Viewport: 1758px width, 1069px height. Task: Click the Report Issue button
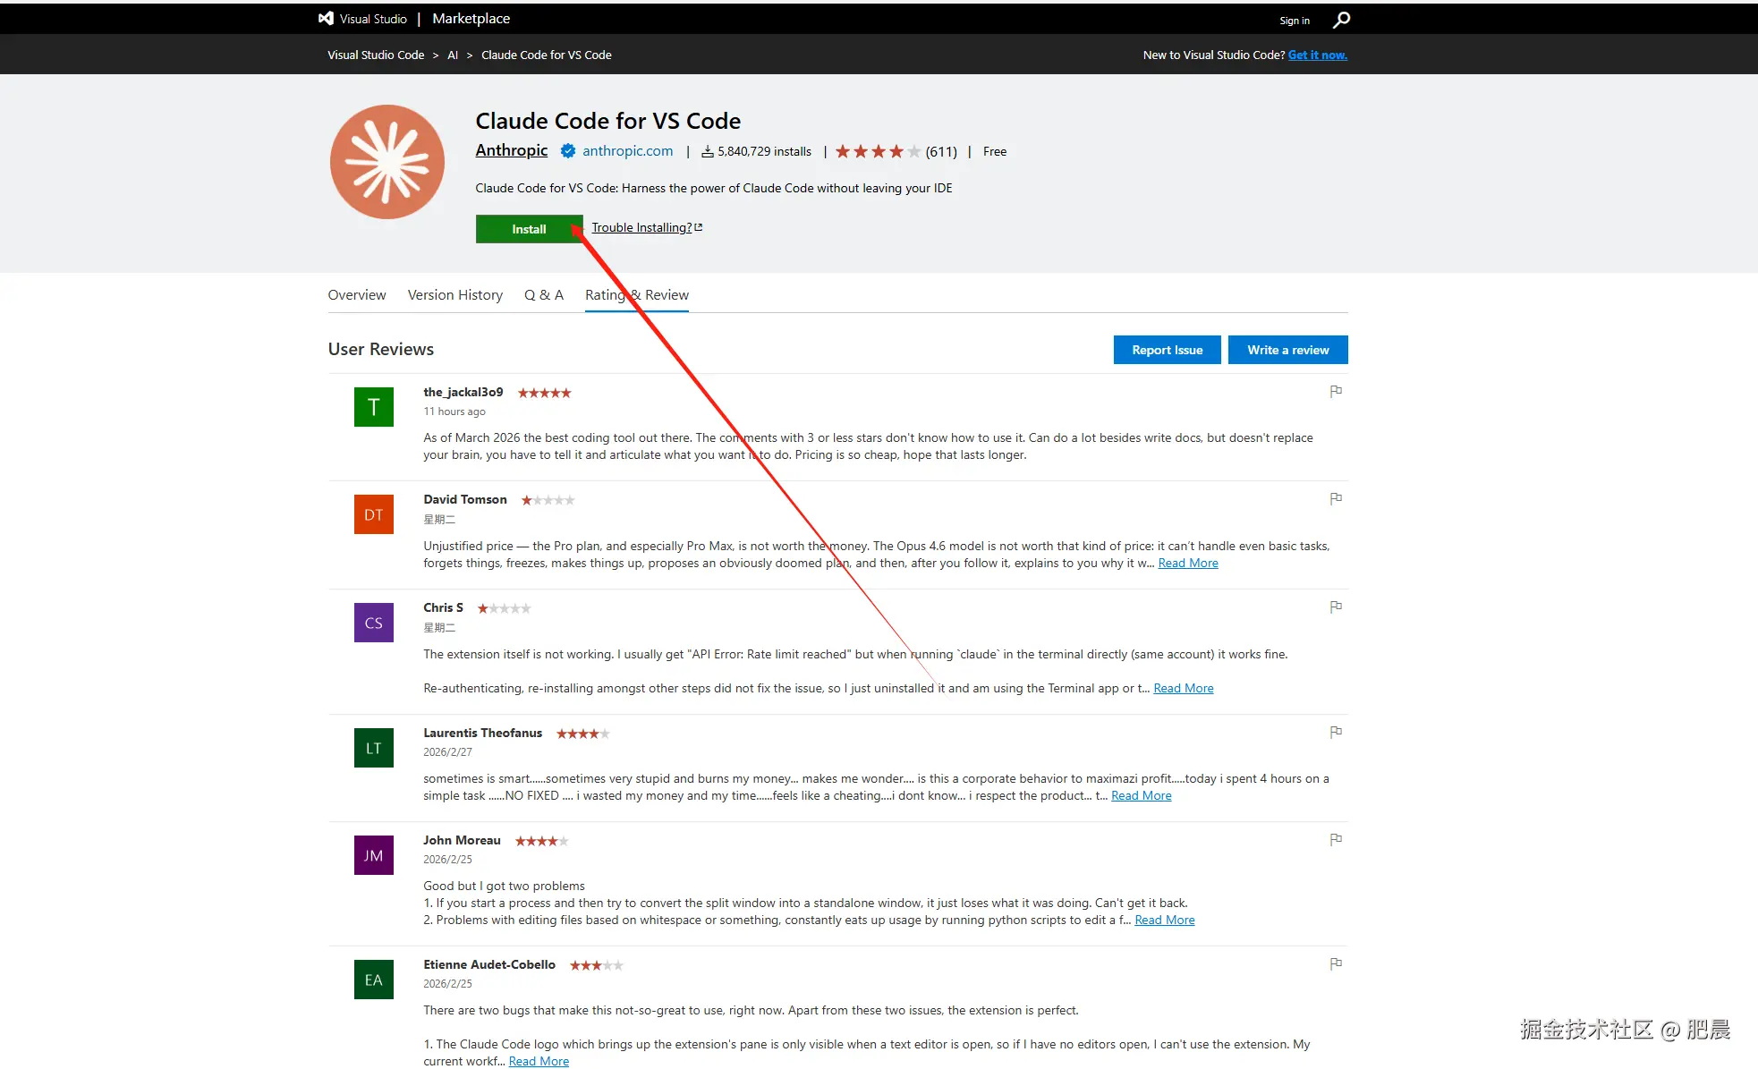1167,350
